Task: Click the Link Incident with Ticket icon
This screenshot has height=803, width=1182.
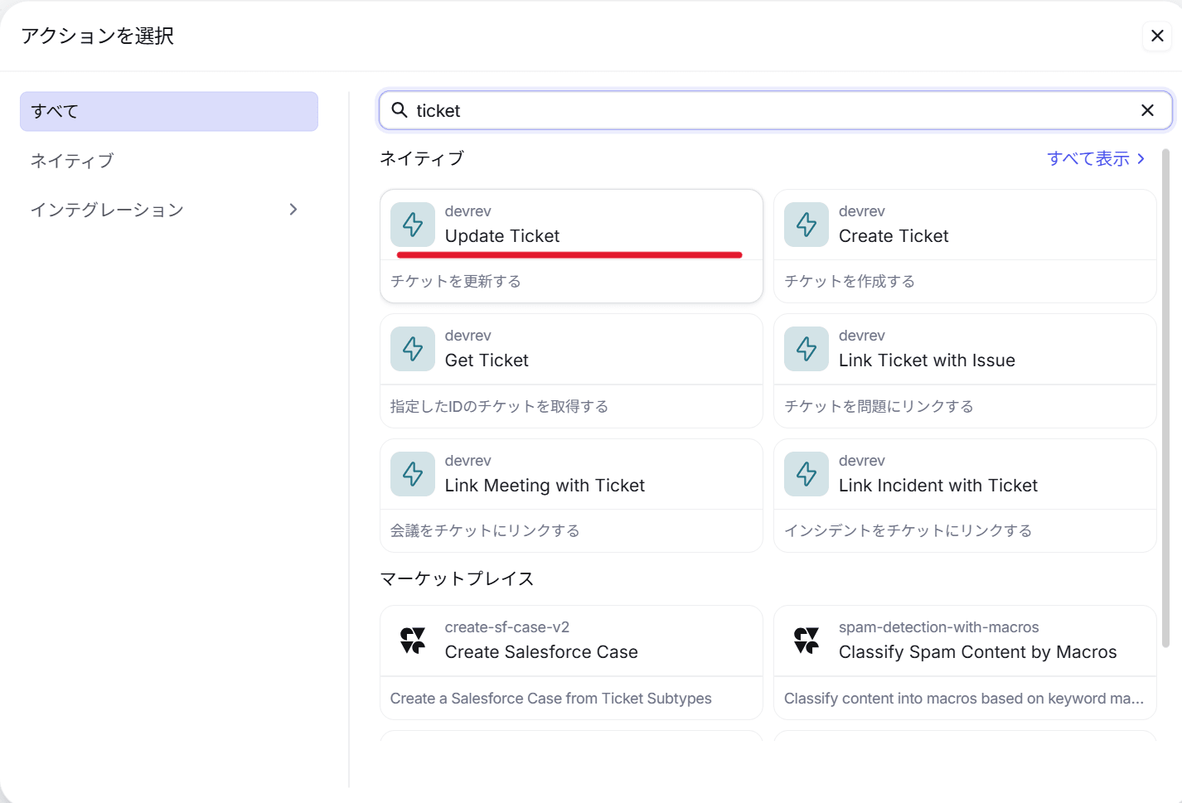Action: pyautogui.click(x=806, y=474)
